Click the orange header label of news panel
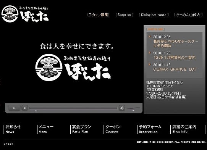The height and width of the screenshot is (150, 207). tap(155, 29)
